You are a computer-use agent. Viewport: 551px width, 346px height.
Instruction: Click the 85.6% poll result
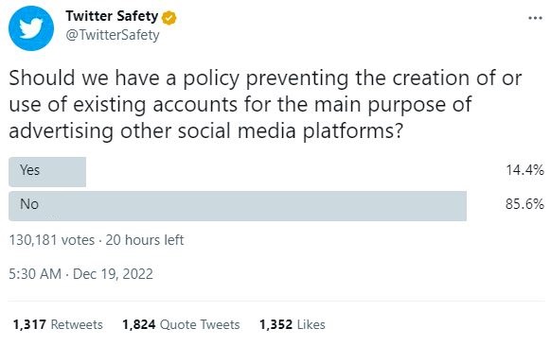click(x=524, y=204)
